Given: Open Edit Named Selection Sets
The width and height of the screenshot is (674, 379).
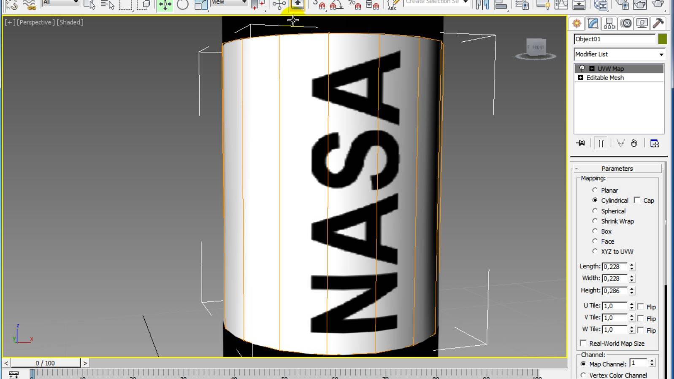Looking at the screenshot, I should (x=393, y=5).
